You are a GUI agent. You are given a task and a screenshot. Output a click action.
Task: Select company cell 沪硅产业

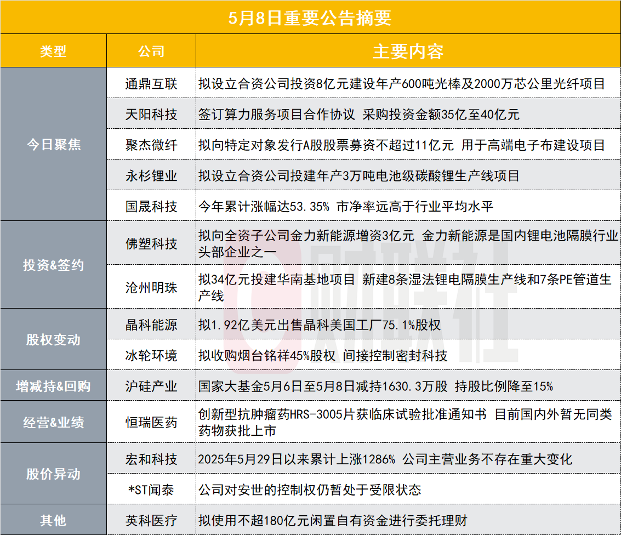click(151, 386)
